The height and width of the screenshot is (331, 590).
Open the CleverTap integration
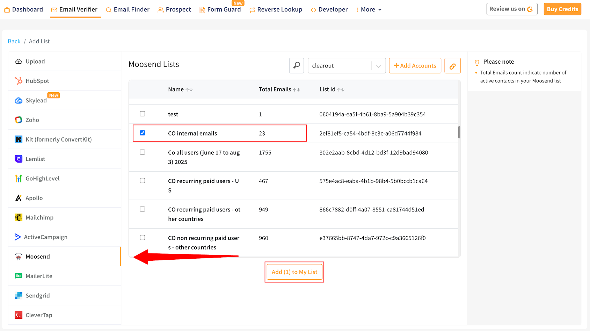click(18, 315)
